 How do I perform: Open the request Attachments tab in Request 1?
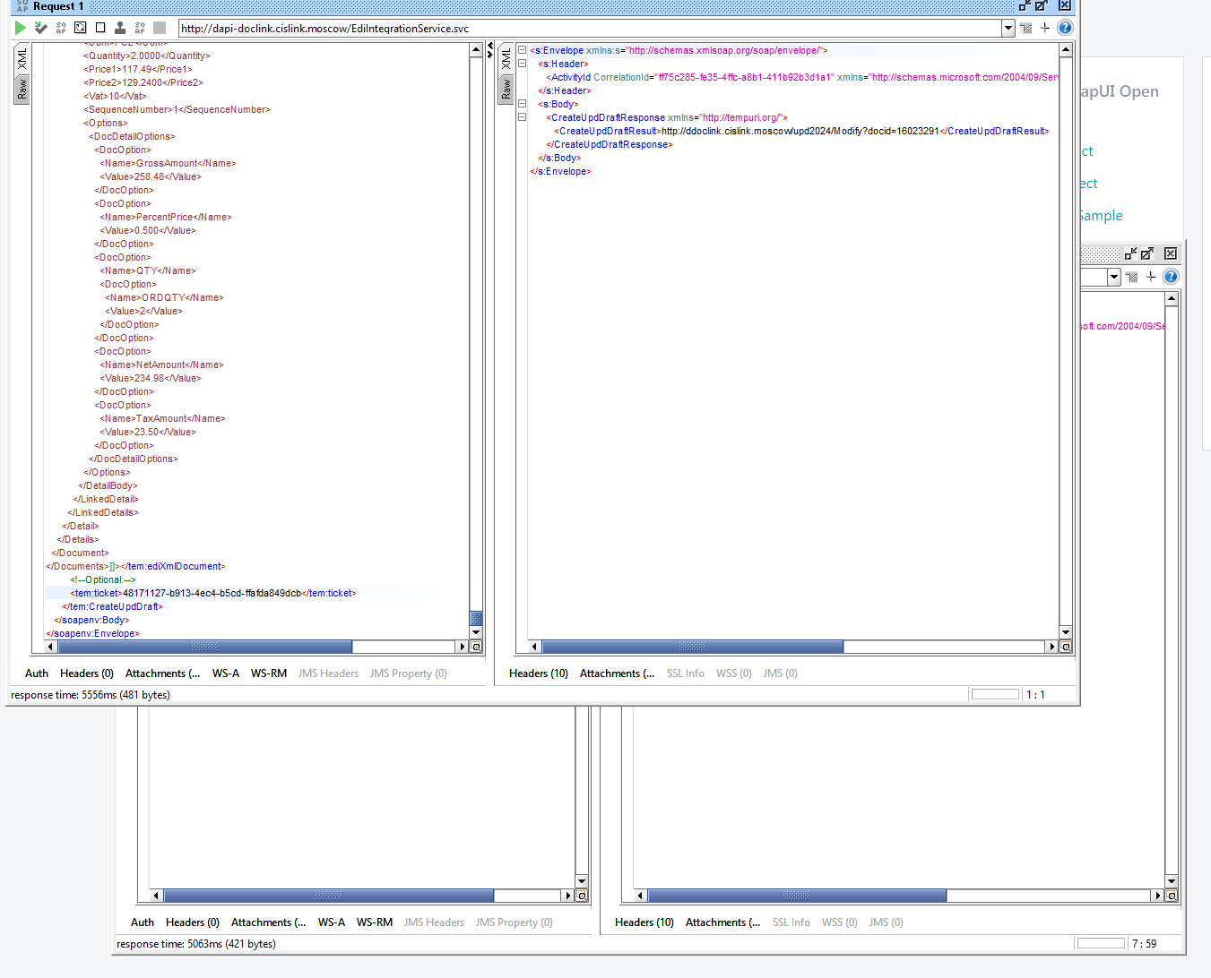tap(162, 673)
